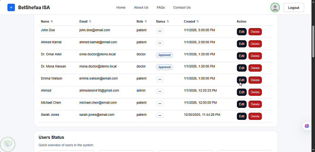The width and height of the screenshot is (315, 152).
Task: Navigate to FAQs in header
Action: (161, 8)
